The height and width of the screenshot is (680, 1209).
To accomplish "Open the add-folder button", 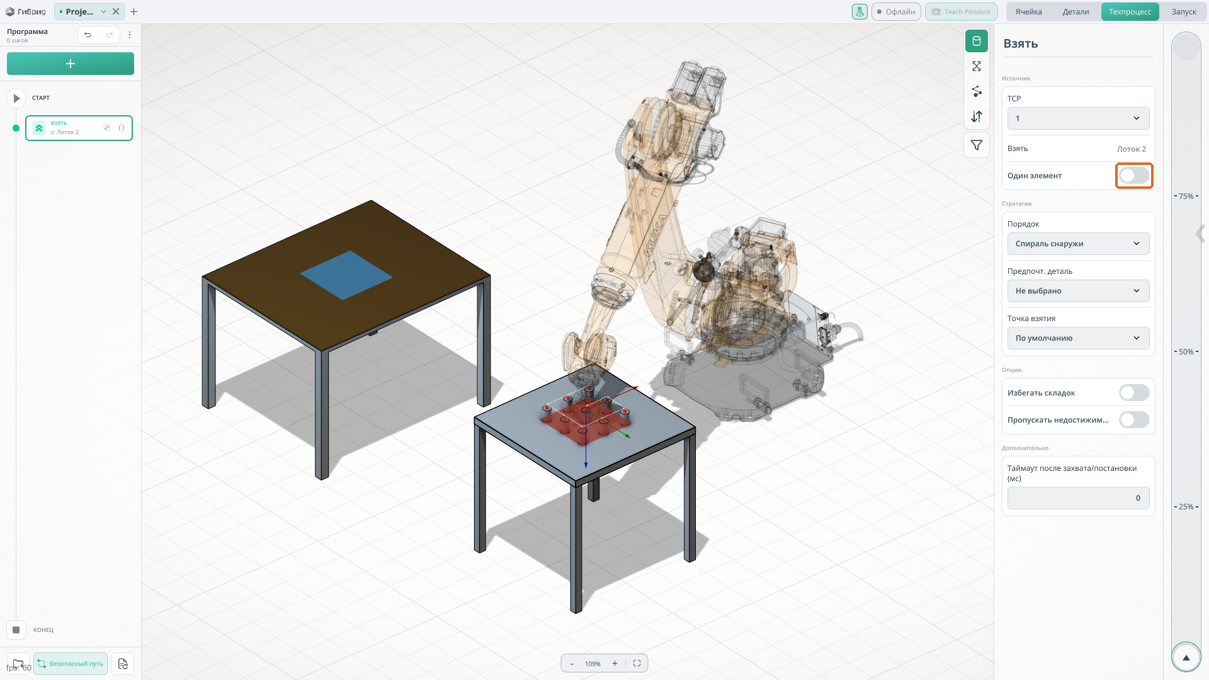I will (x=18, y=664).
